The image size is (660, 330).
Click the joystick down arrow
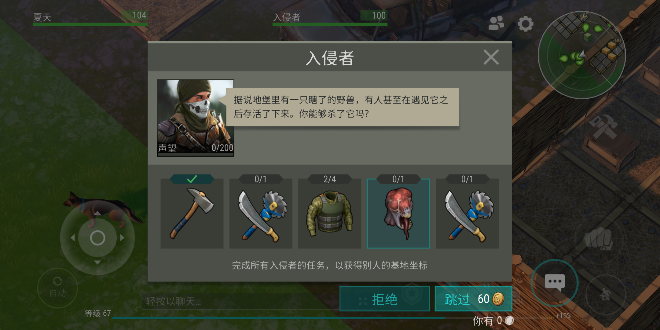tap(97, 262)
